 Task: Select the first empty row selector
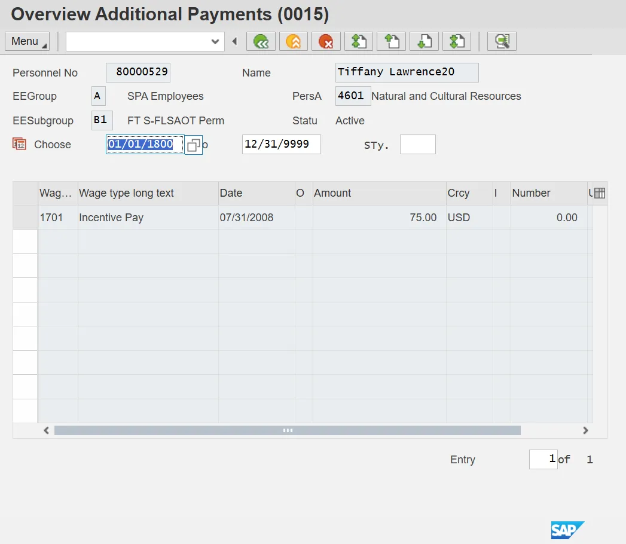pyautogui.click(x=25, y=242)
